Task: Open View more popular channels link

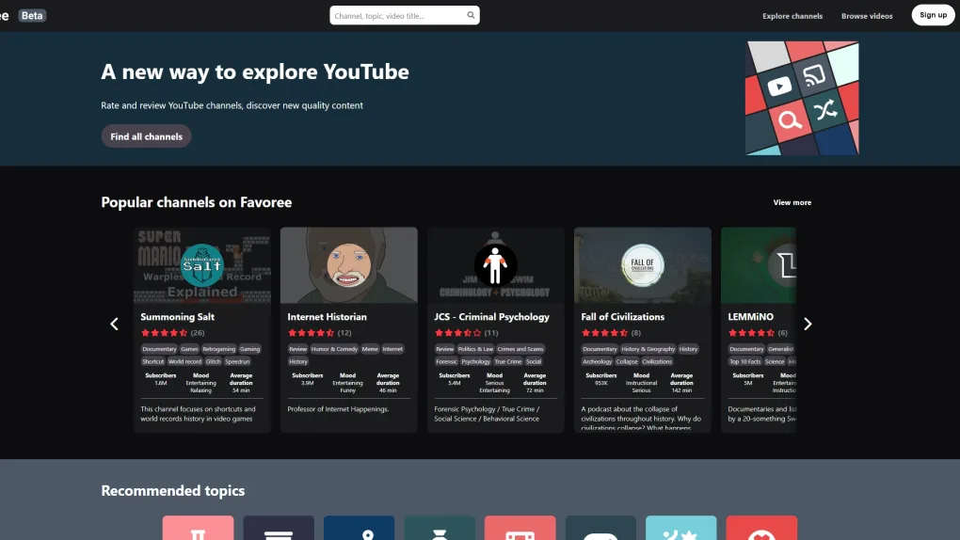Action: [792, 202]
